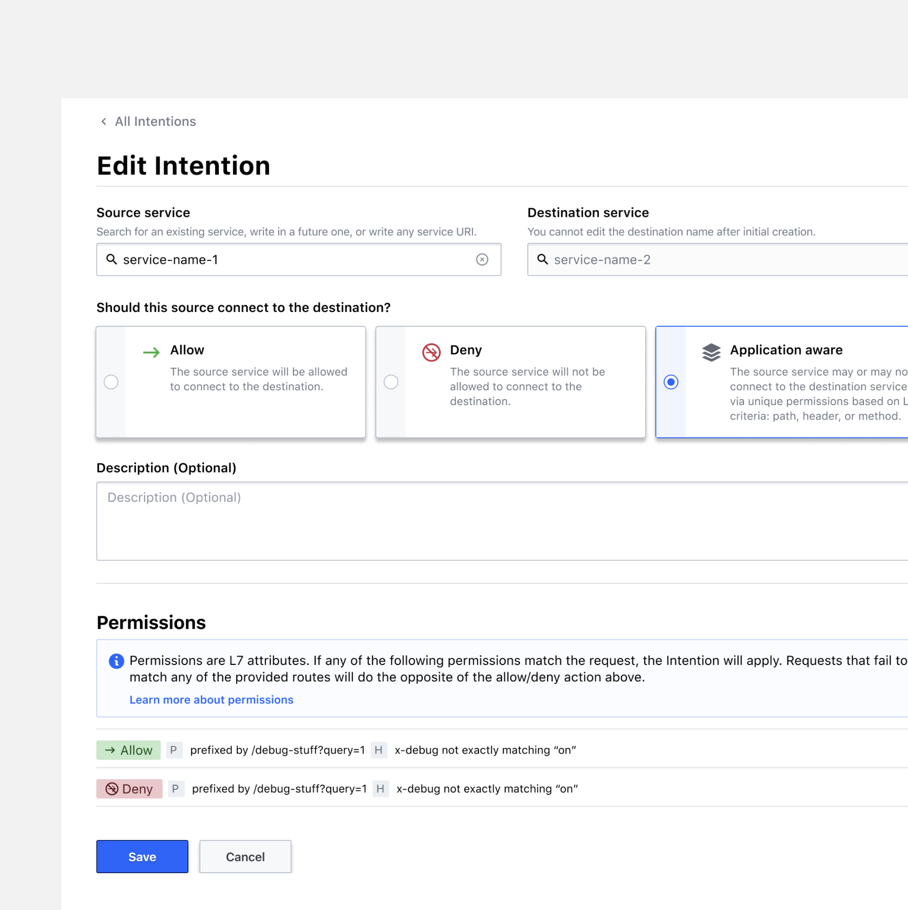The image size is (908, 910).
Task: Click the blue info icon in Permissions notice
Action: click(x=117, y=661)
